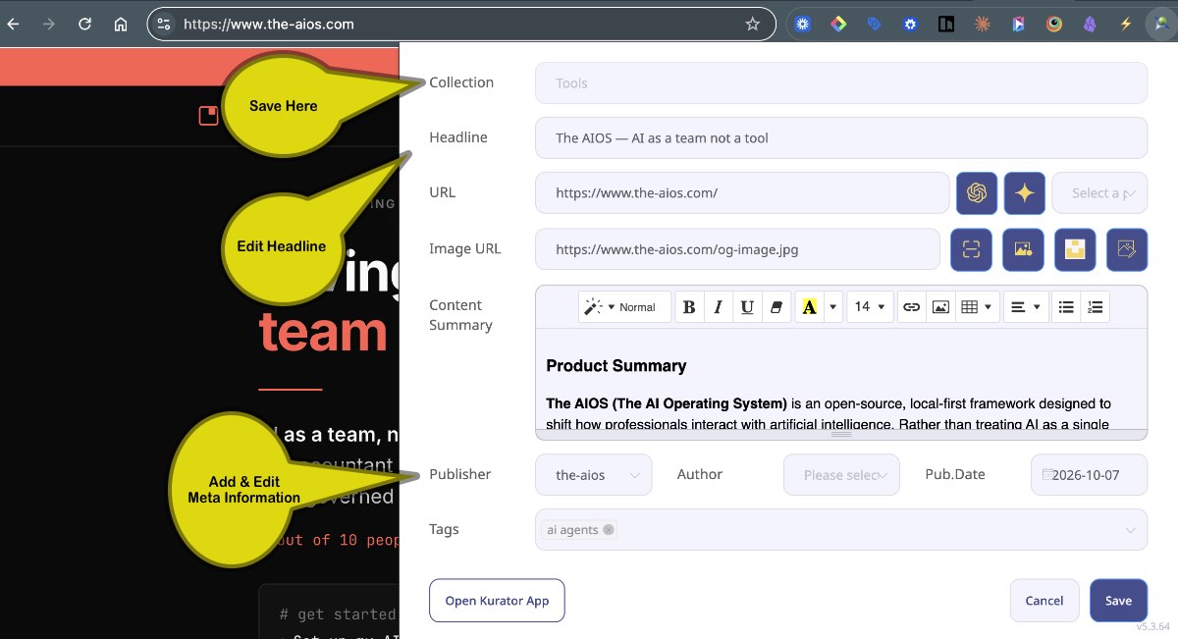Toggle underline formatting in the editor
The width and height of the screenshot is (1178, 639).
point(747,307)
